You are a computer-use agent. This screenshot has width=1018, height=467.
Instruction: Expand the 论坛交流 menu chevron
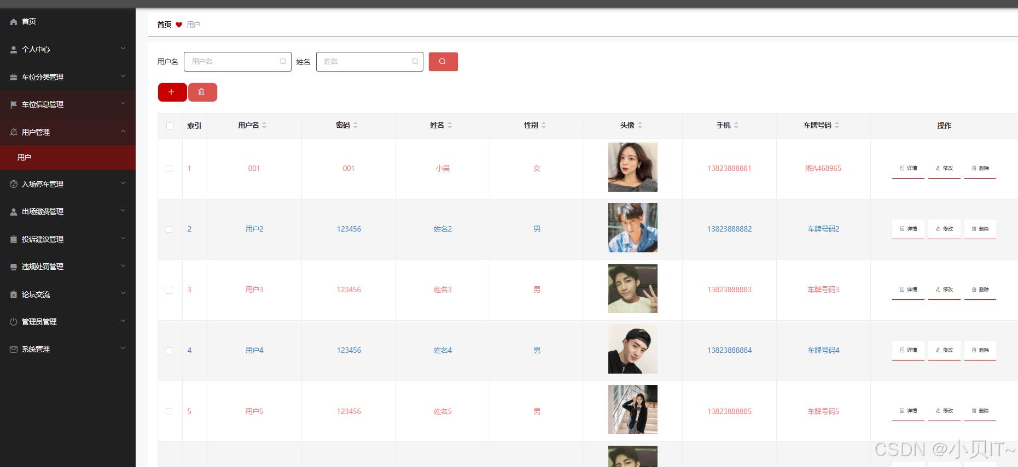click(x=123, y=293)
